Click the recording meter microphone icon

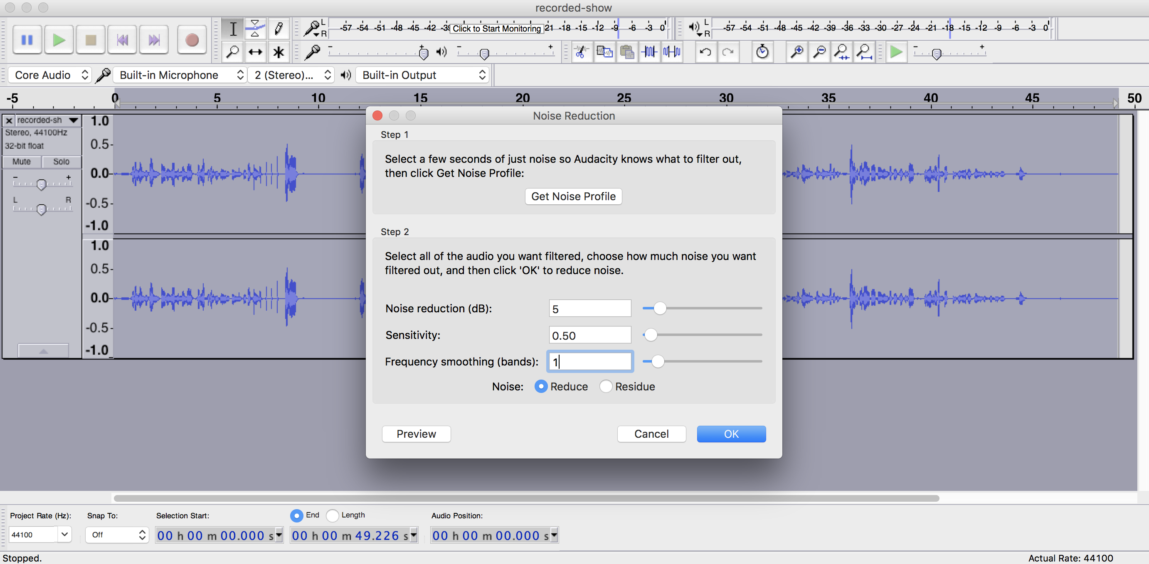point(312,28)
